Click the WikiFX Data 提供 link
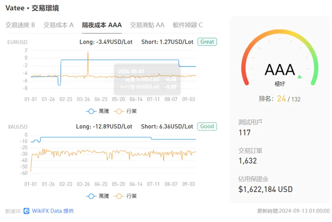This screenshot has width=332, height=222. (53, 211)
